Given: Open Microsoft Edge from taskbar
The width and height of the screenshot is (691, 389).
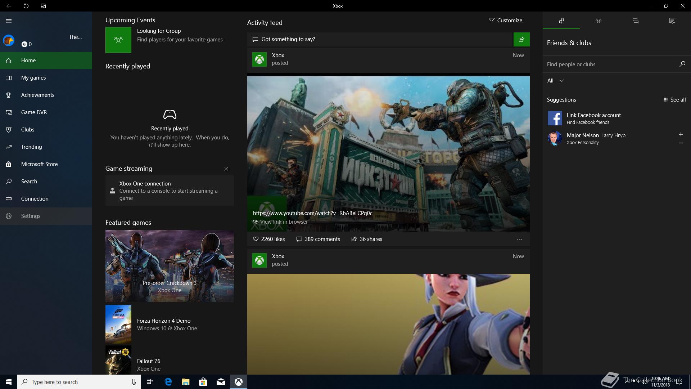Looking at the screenshot, I should (168, 382).
